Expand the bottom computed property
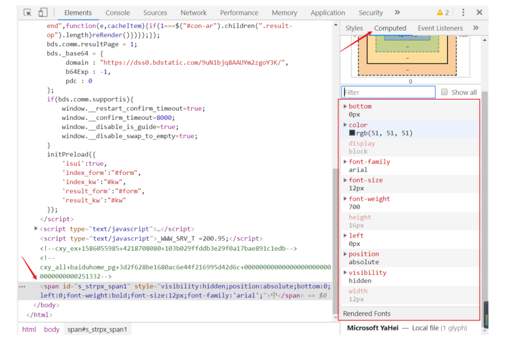The width and height of the screenshot is (506, 343). (345, 106)
